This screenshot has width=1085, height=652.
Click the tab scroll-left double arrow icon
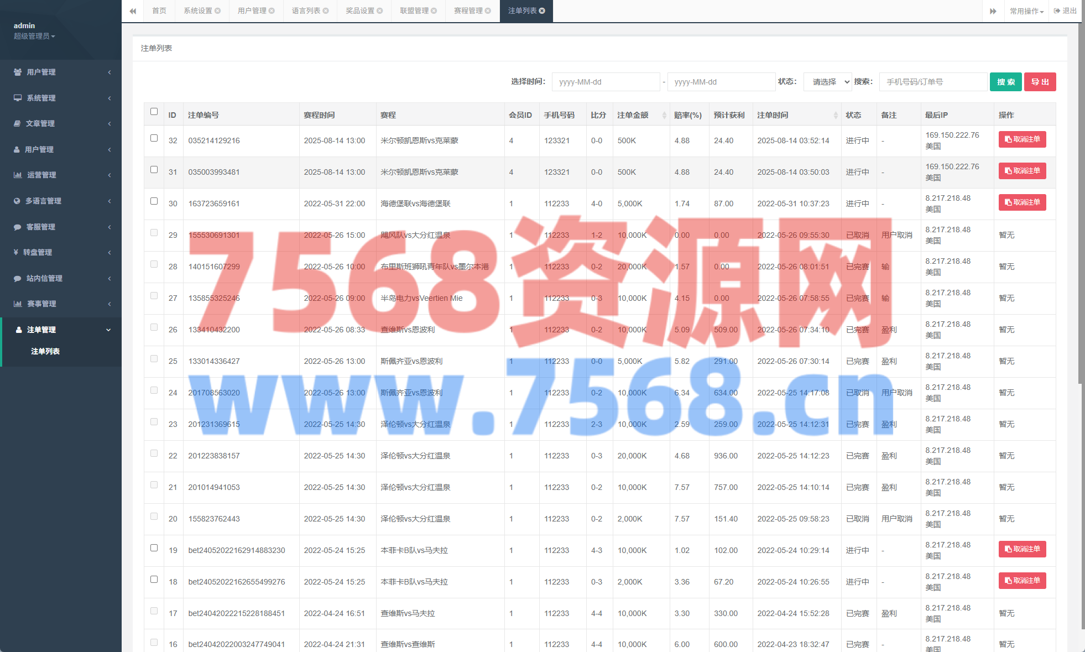(x=133, y=11)
